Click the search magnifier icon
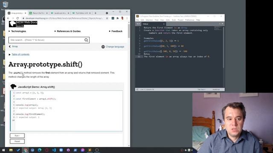Image resolution: width=273 pixels, height=153 pixels. (x=86, y=40)
